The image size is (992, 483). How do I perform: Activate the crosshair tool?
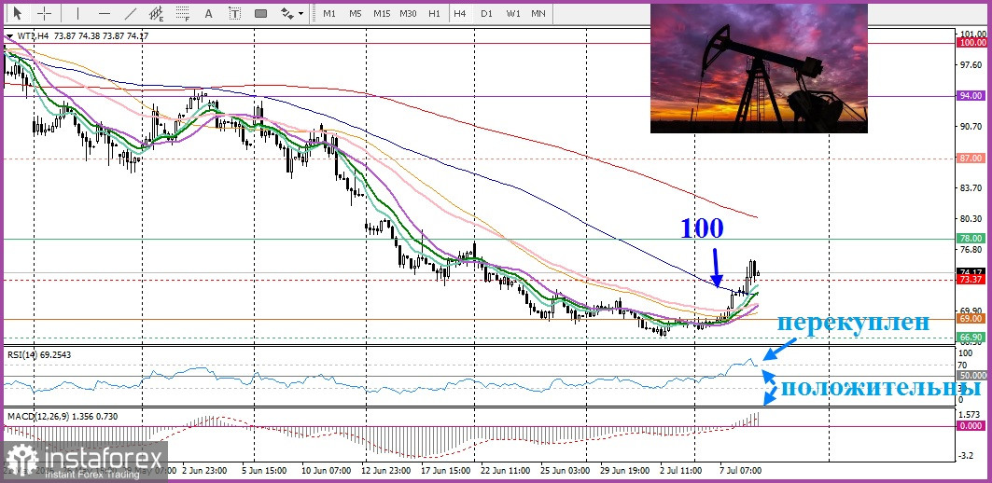[44, 13]
